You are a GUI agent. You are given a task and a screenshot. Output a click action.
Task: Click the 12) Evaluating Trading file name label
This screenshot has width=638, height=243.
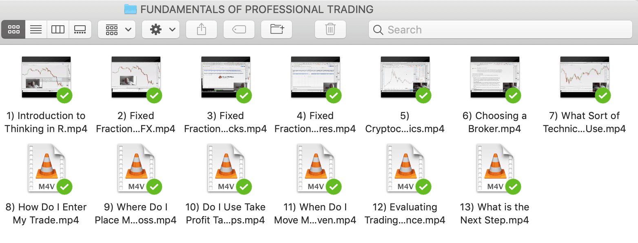pyautogui.click(x=405, y=214)
